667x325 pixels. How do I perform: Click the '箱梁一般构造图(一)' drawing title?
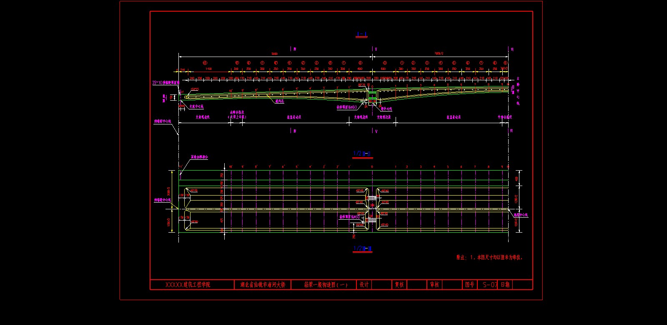coord(326,285)
